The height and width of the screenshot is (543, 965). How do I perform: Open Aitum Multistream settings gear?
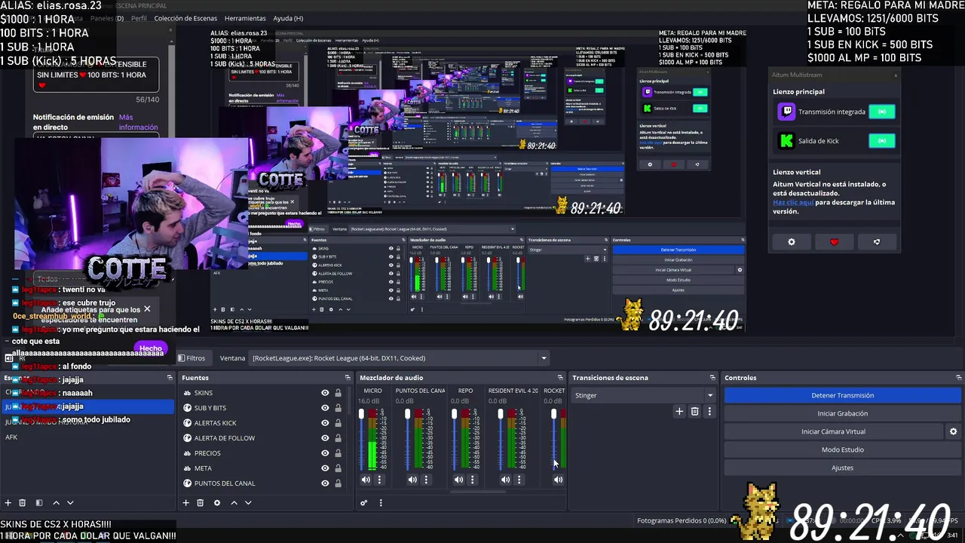tap(792, 242)
